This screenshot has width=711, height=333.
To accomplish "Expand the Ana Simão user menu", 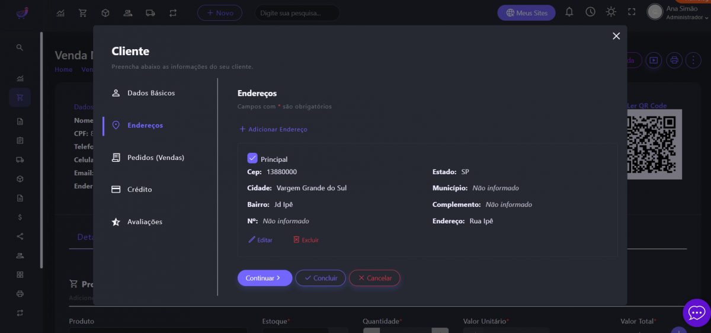I will click(x=680, y=12).
